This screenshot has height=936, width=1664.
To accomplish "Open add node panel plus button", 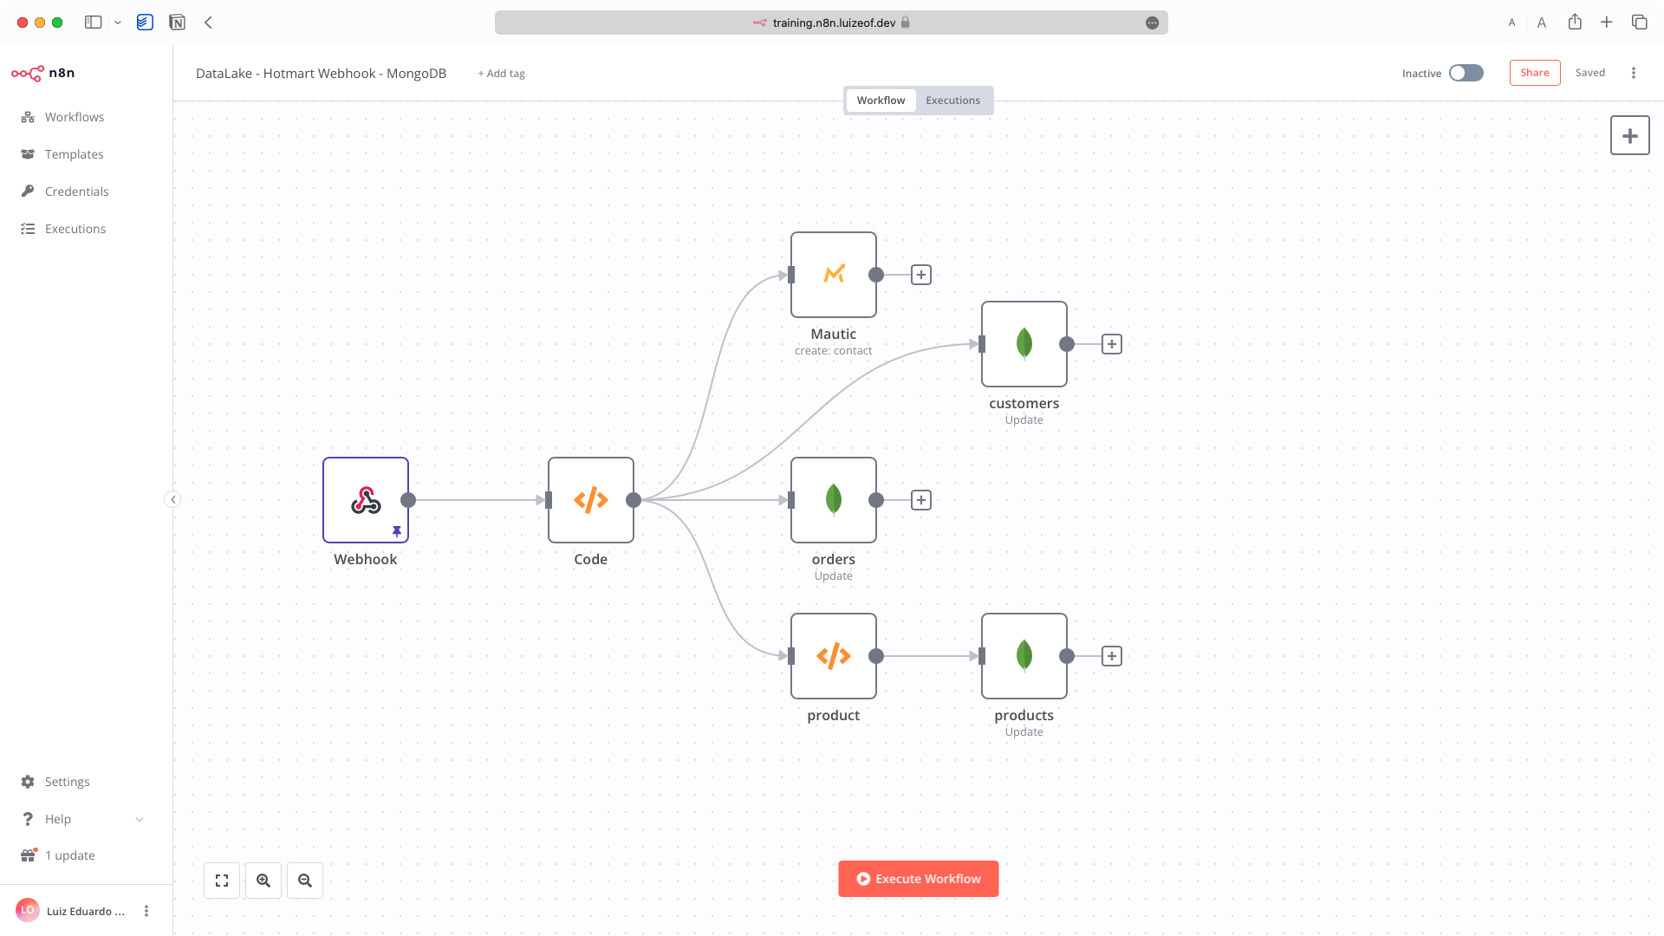I will (1629, 135).
